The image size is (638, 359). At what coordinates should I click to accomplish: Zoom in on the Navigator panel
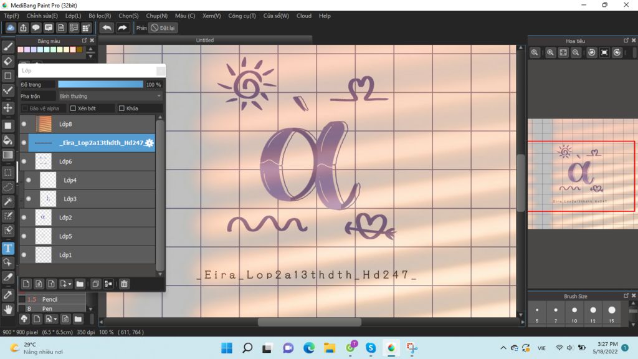[551, 52]
